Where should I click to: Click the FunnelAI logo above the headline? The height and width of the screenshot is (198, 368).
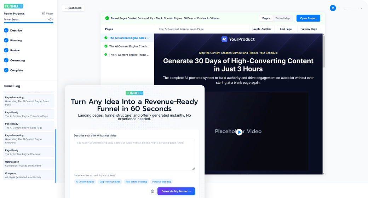click(134, 93)
